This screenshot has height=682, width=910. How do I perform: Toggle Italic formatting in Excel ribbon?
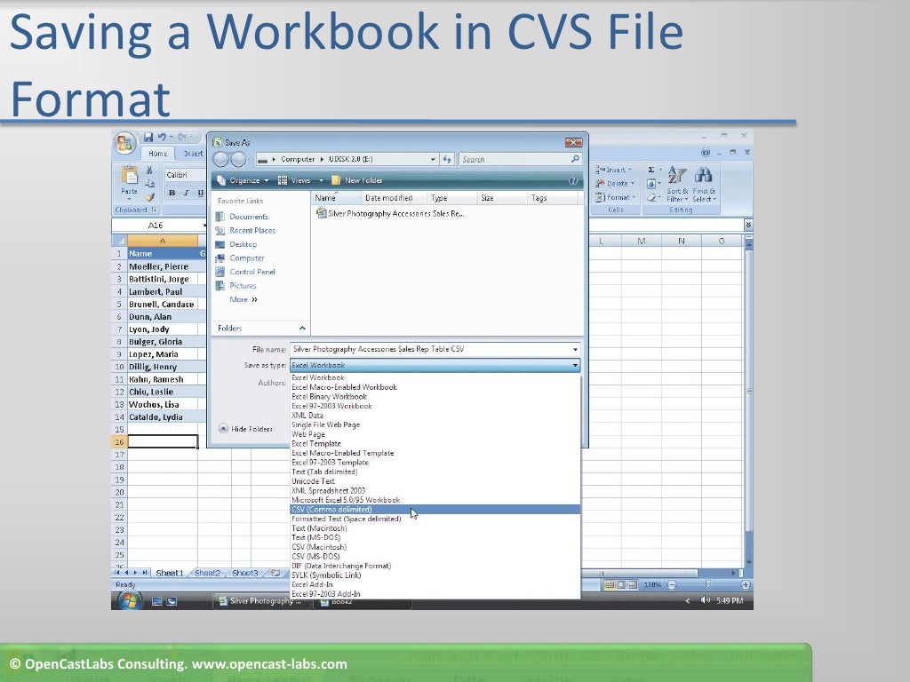(187, 193)
